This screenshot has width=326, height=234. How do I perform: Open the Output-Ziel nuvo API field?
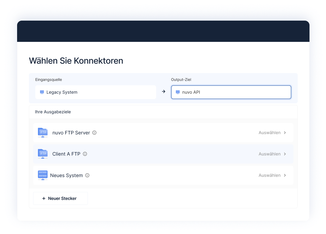click(231, 92)
